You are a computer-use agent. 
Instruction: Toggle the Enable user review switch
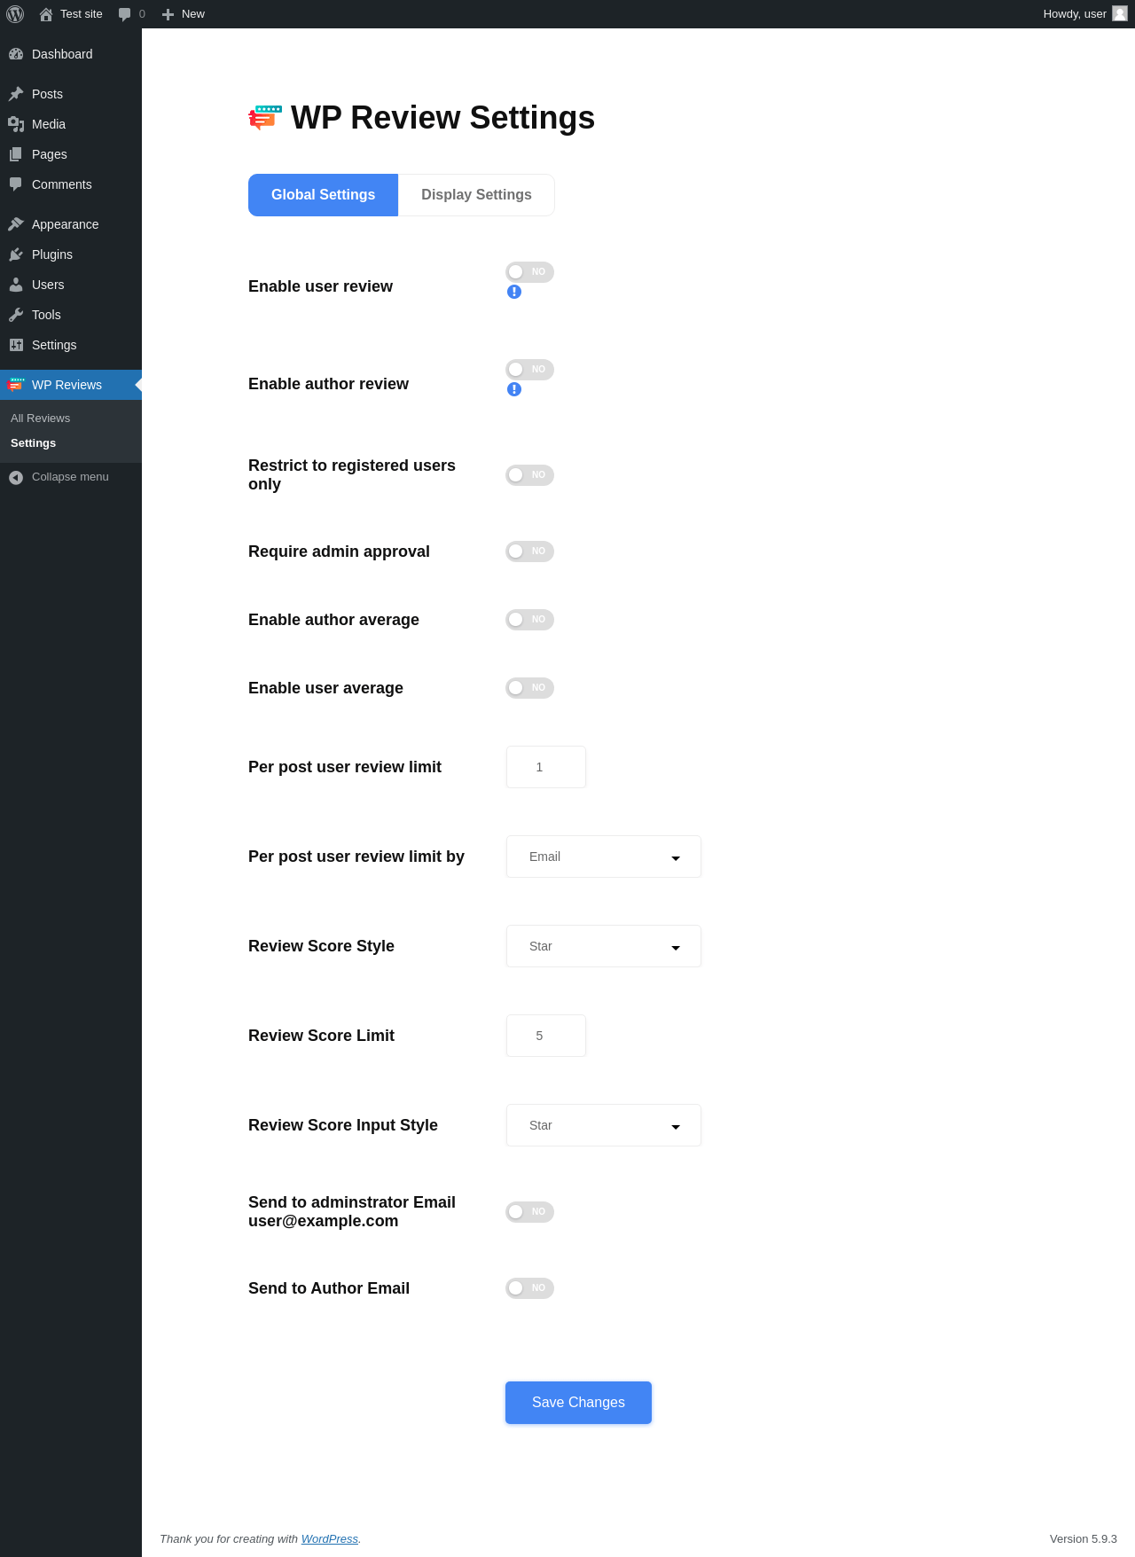coord(529,272)
